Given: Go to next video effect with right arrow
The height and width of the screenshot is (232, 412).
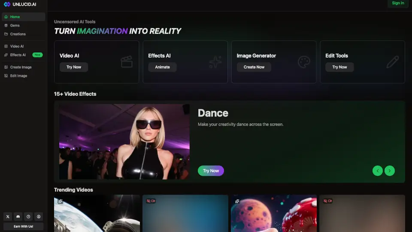Looking at the screenshot, I should (x=390, y=171).
